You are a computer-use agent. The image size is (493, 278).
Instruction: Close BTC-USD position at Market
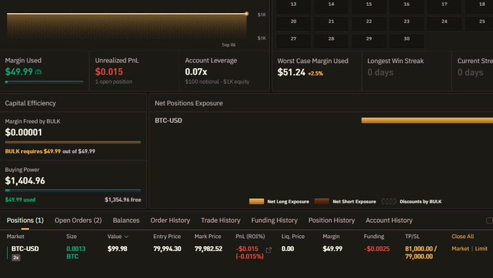[460, 249]
